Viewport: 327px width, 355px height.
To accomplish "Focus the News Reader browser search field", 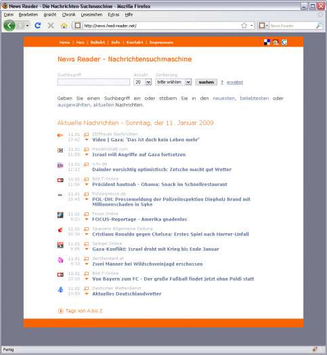I will 292,26.
